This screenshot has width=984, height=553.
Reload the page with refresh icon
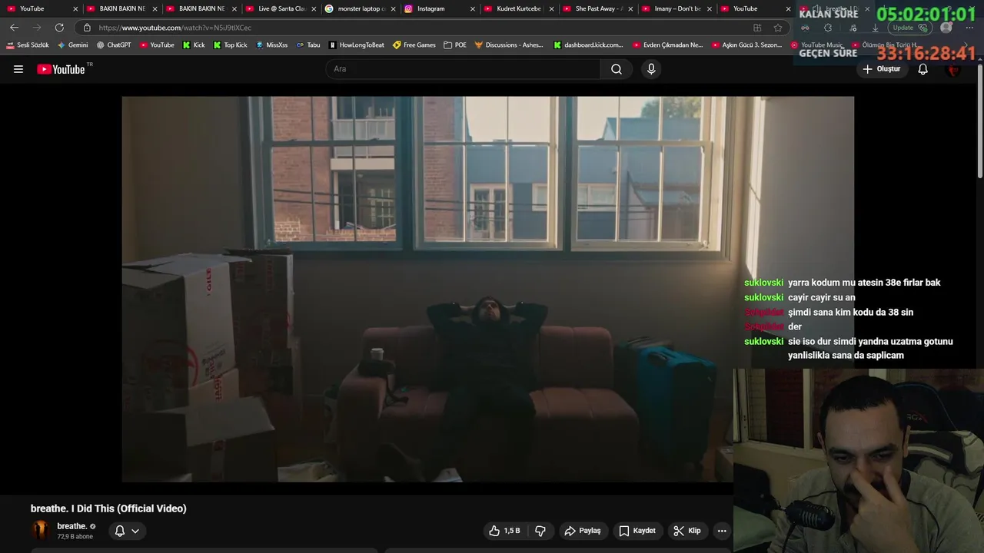[59, 28]
